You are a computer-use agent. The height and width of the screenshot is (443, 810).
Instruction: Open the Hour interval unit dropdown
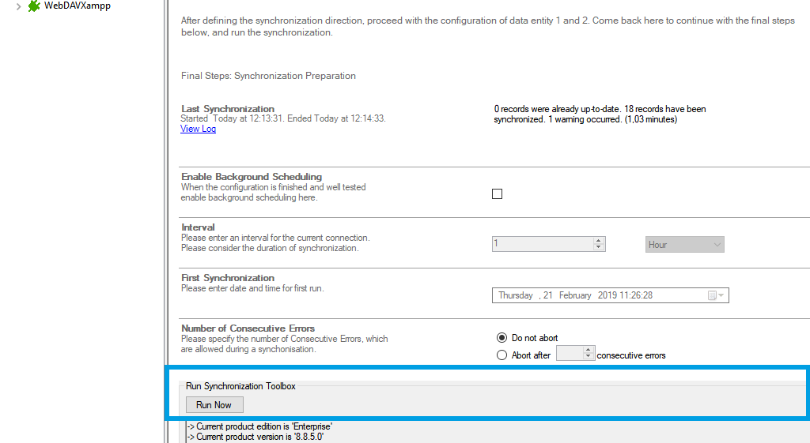[x=685, y=245]
